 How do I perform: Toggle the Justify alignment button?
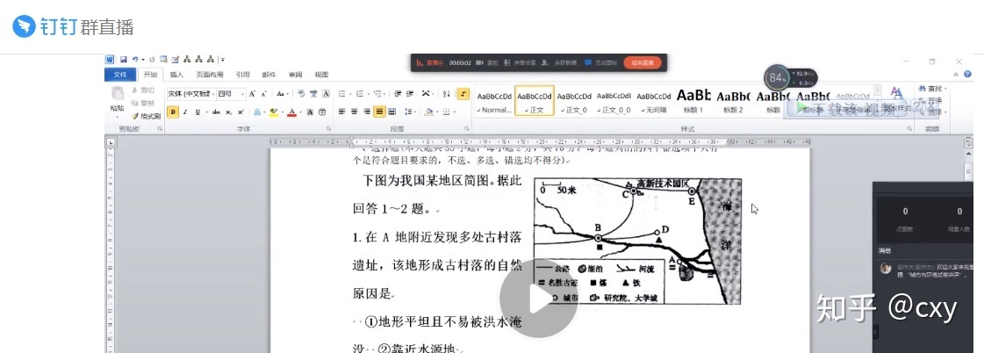(379, 112)
